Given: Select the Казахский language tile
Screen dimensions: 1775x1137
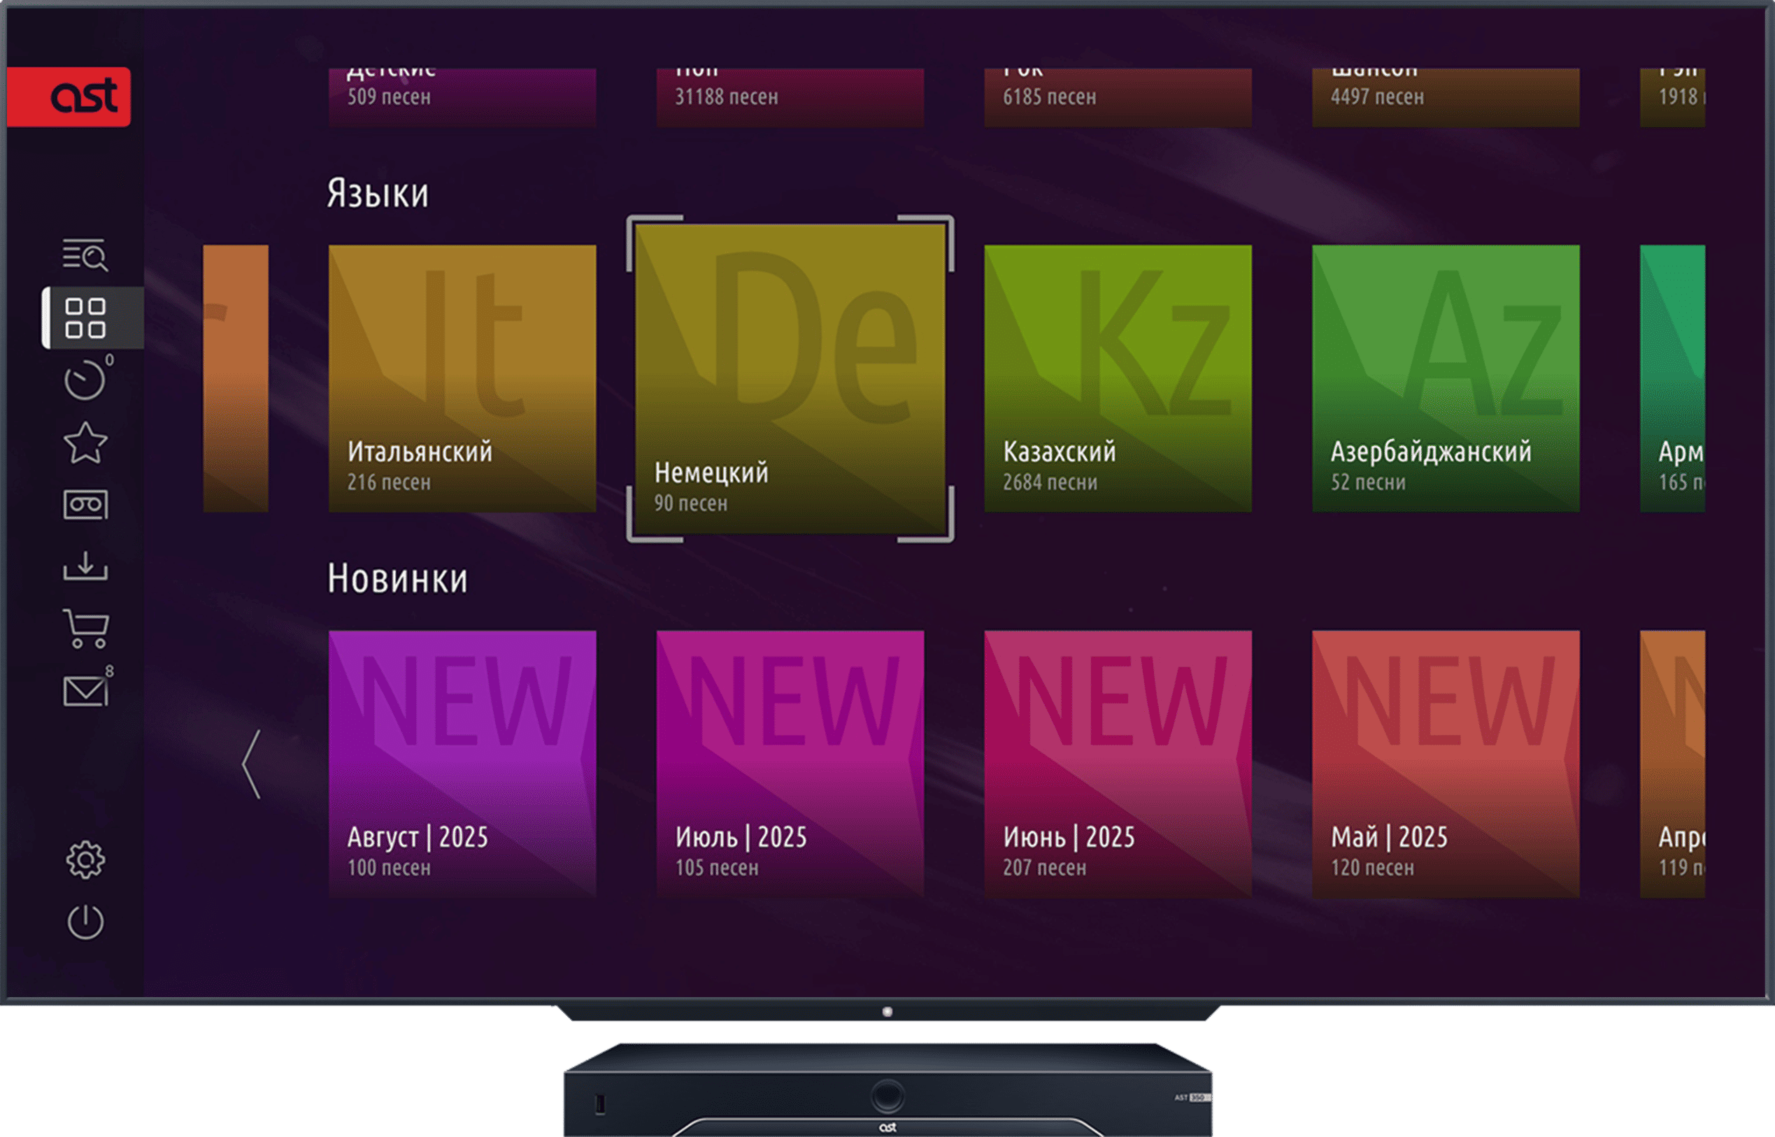Looking at the screenshot, I should 1118,378.
